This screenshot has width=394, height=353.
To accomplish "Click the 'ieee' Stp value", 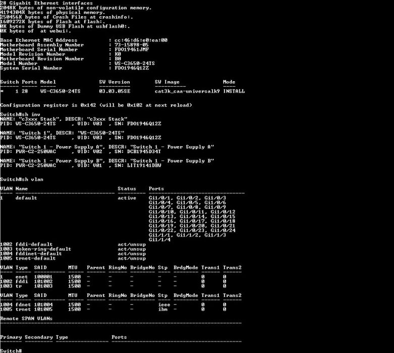I will point(164,305).
